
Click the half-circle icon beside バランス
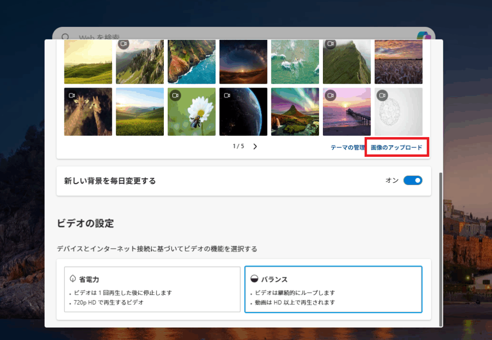[x=254, y=279]
